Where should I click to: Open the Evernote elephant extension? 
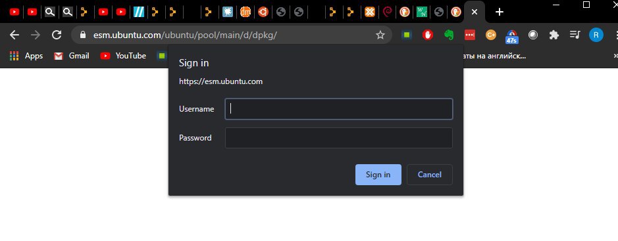tap(448, 35)
